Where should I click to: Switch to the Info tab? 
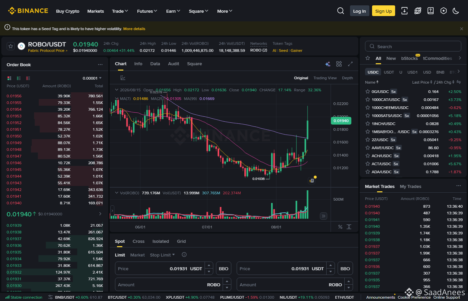138,64
